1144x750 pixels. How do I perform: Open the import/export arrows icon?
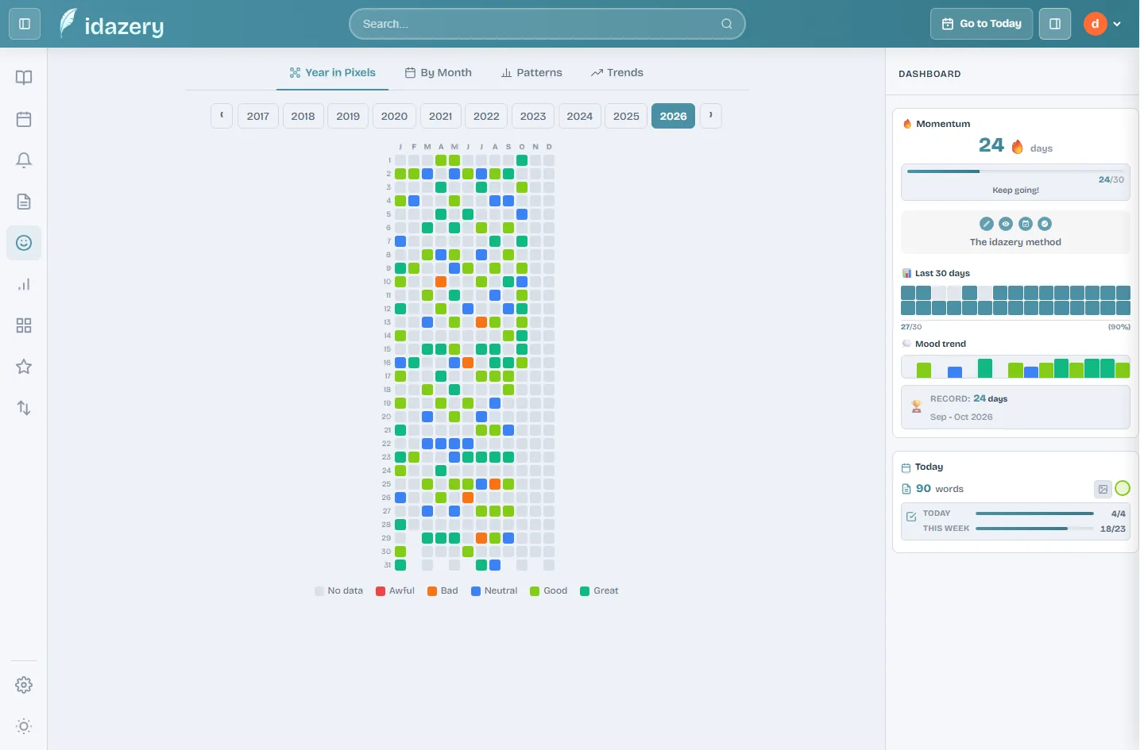coord(24,408)
